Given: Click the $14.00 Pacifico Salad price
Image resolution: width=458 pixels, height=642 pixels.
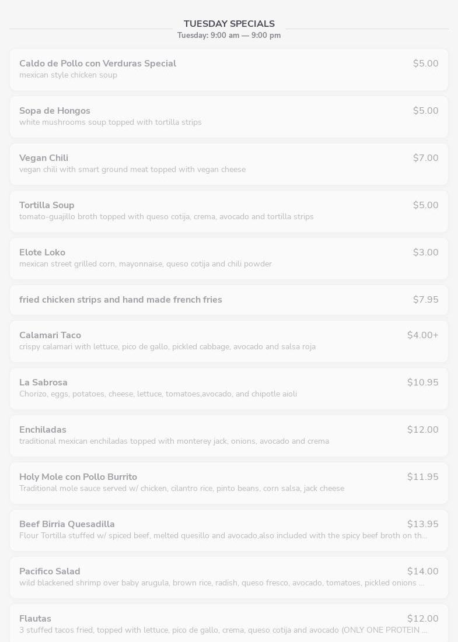Looking at the screenshot, I should (x=423, y=571).
